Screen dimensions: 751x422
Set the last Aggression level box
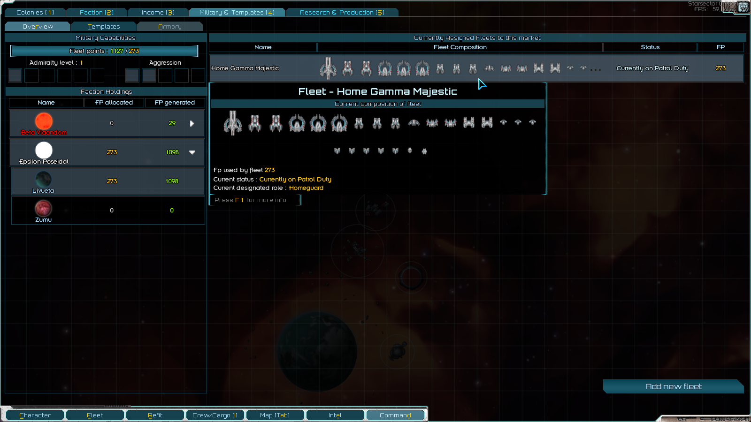(x=198, y=75)
